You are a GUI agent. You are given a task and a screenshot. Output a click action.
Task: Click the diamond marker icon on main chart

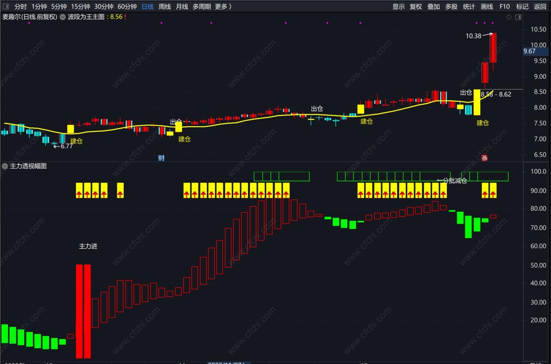(x=509, y=17)
